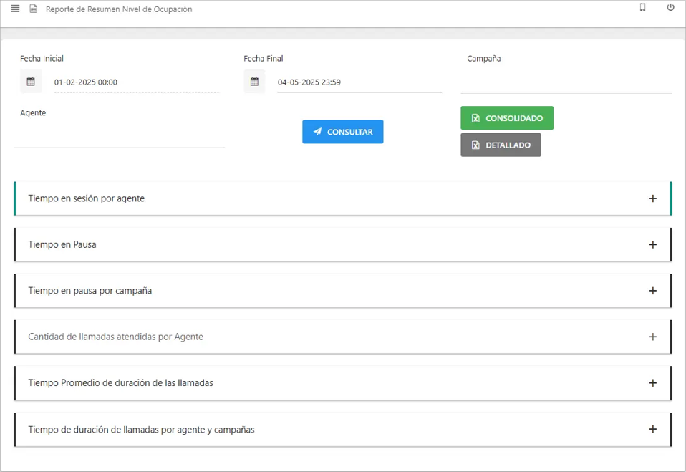Click the Excel icon on the DETALLADO button
This screenshot has height=472, width=686.
(x=474, y=144)
